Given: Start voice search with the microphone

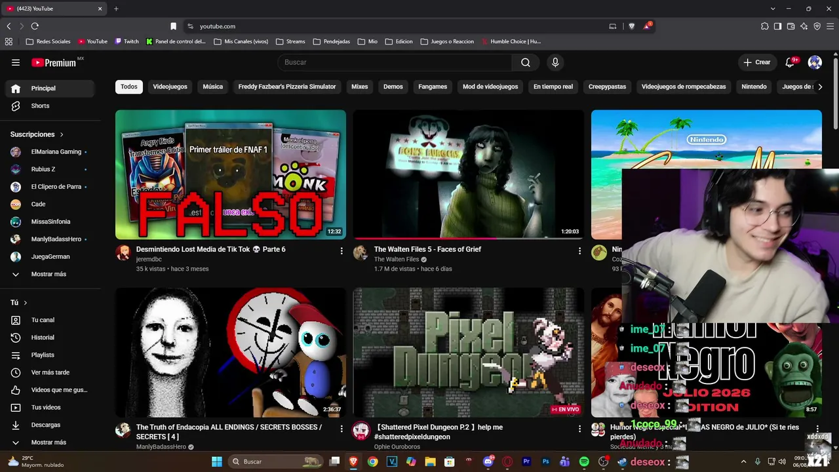Looking at the screenshot, I should [555, 62].
